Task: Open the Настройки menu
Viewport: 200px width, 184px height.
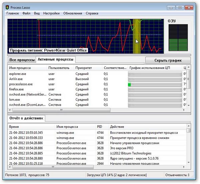Action: 51,13
